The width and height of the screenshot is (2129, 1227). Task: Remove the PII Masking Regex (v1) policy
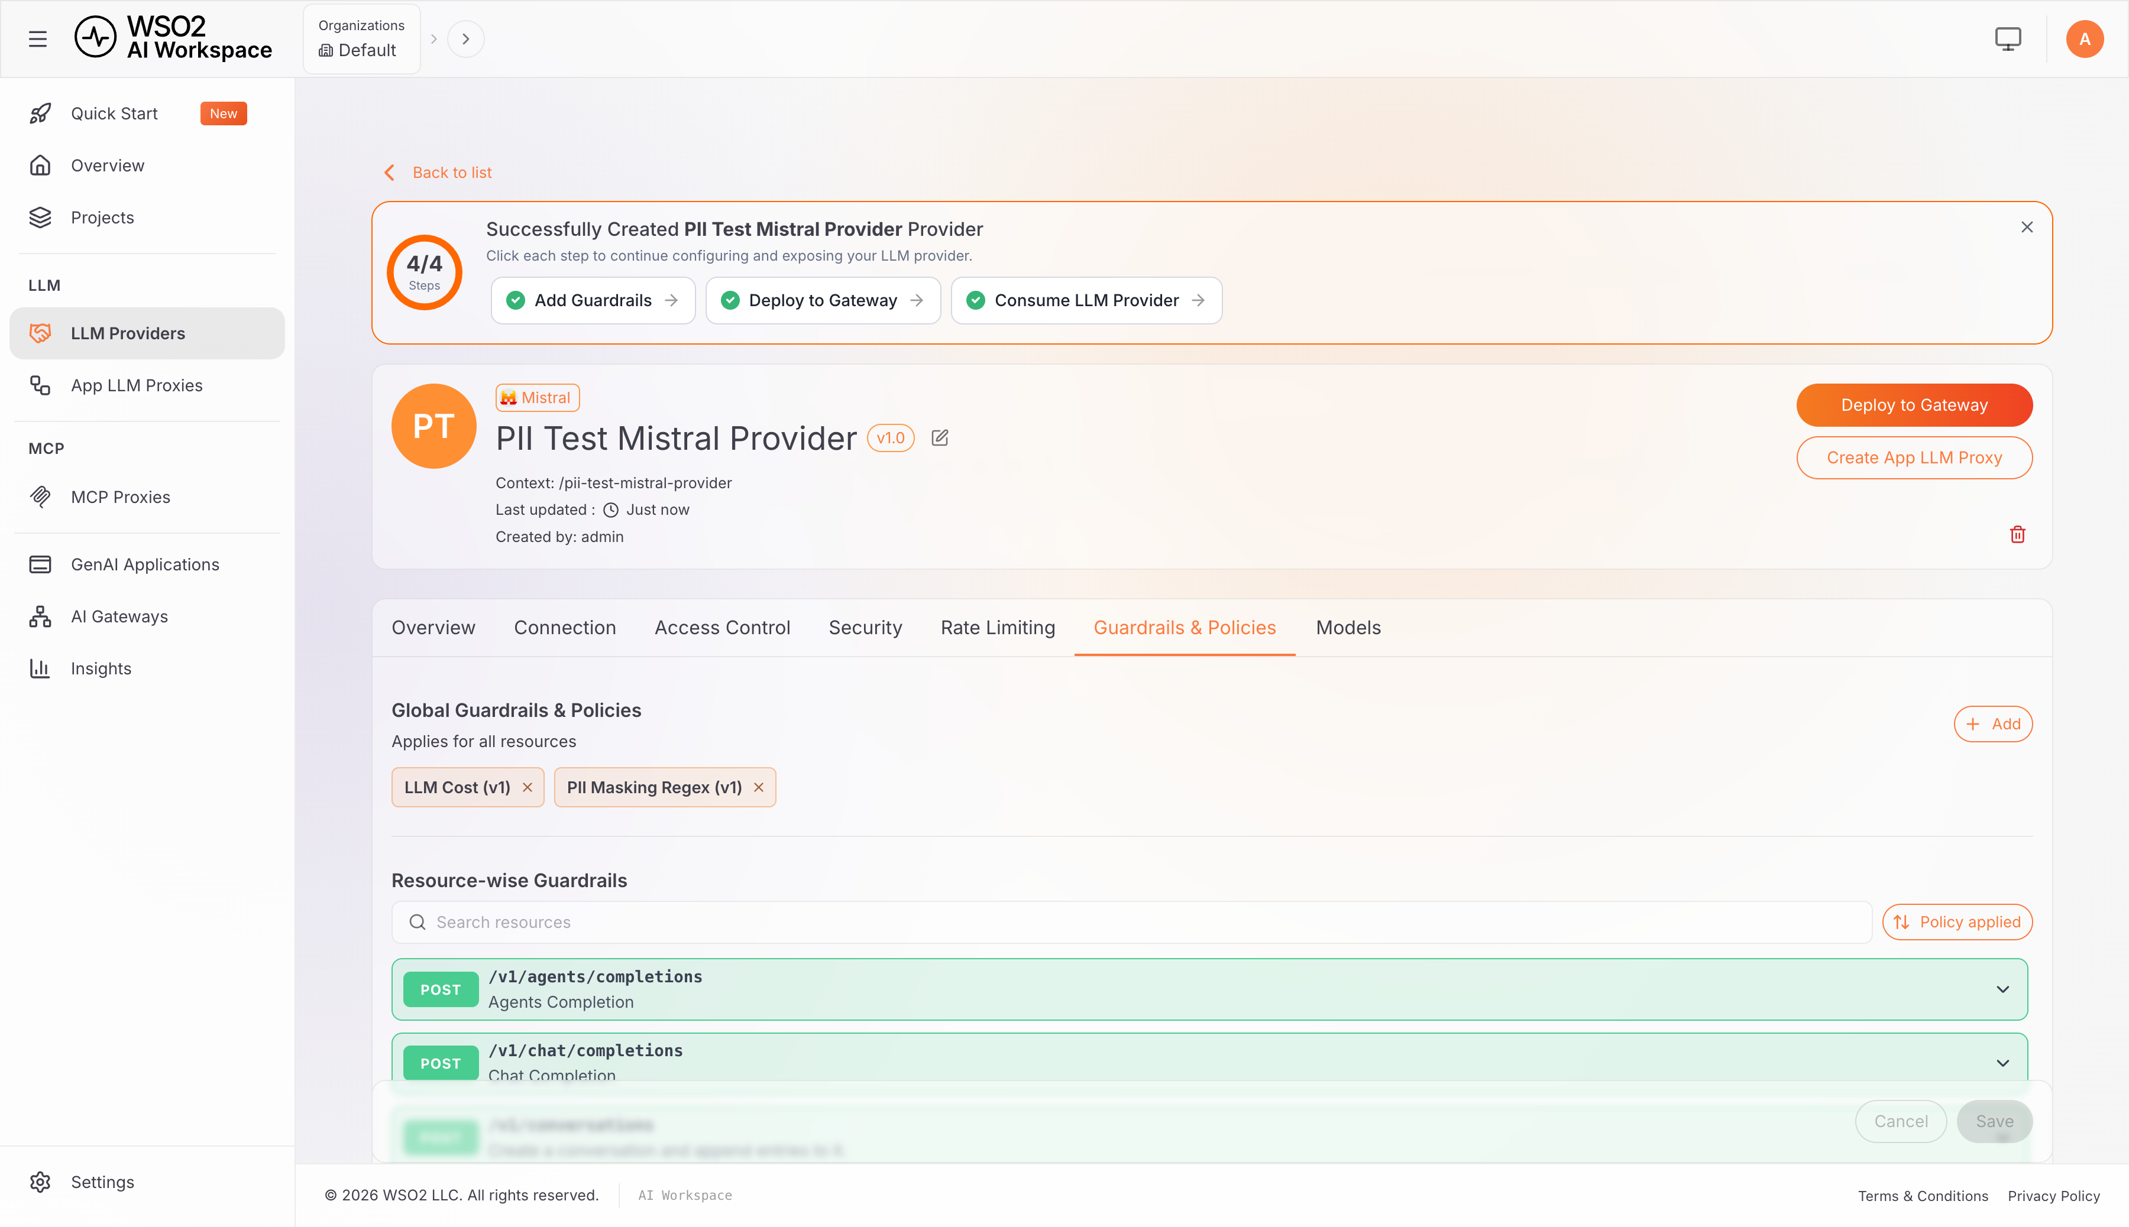[759, 787]
